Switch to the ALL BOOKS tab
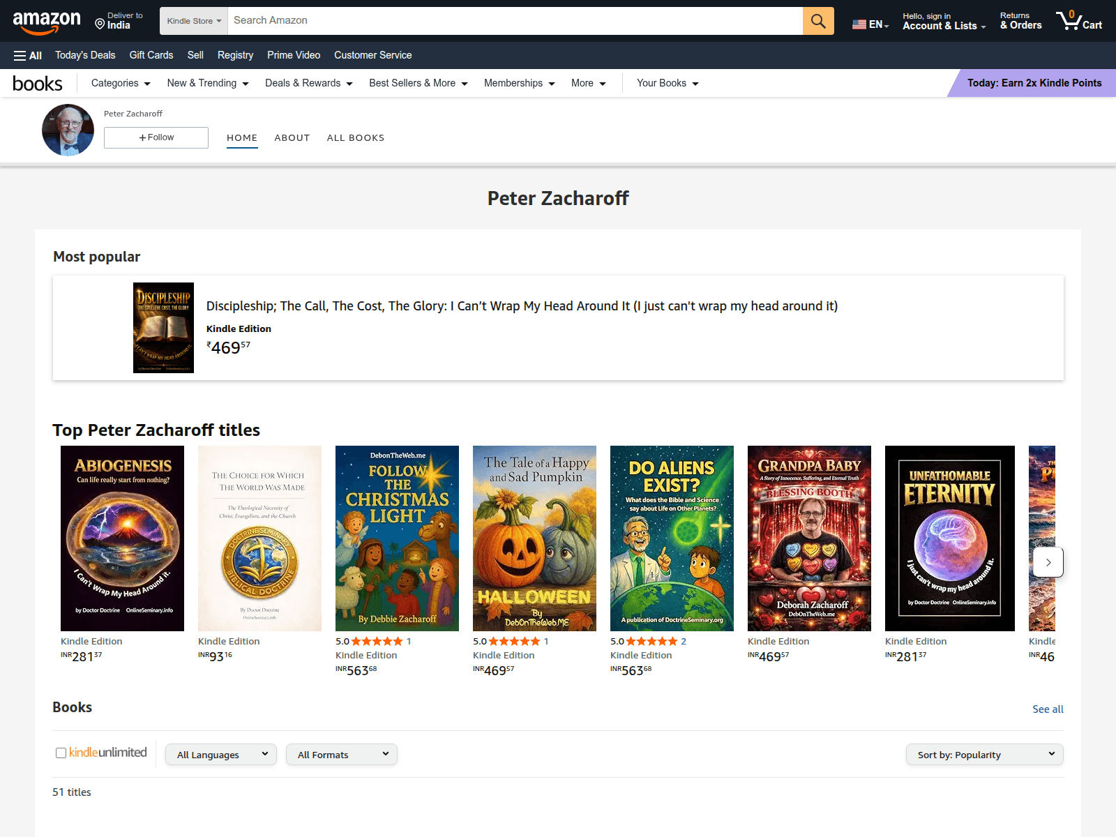 (356, 138)
